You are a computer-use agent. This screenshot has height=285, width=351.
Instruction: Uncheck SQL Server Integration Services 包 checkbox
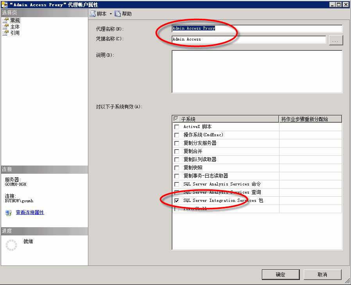pyautogui.click(x=177, y=201)
